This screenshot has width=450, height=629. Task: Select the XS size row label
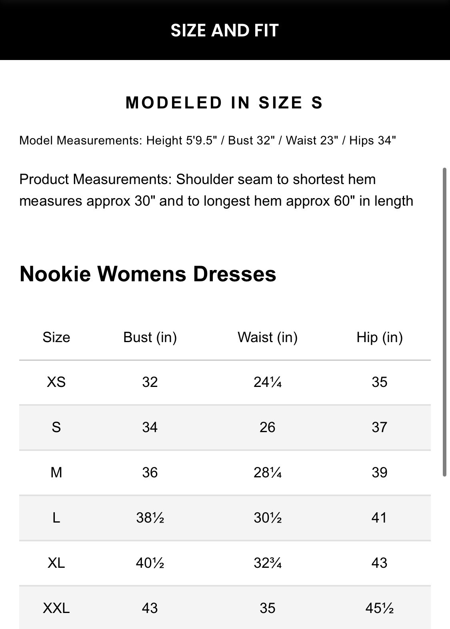tap(56, 382)
